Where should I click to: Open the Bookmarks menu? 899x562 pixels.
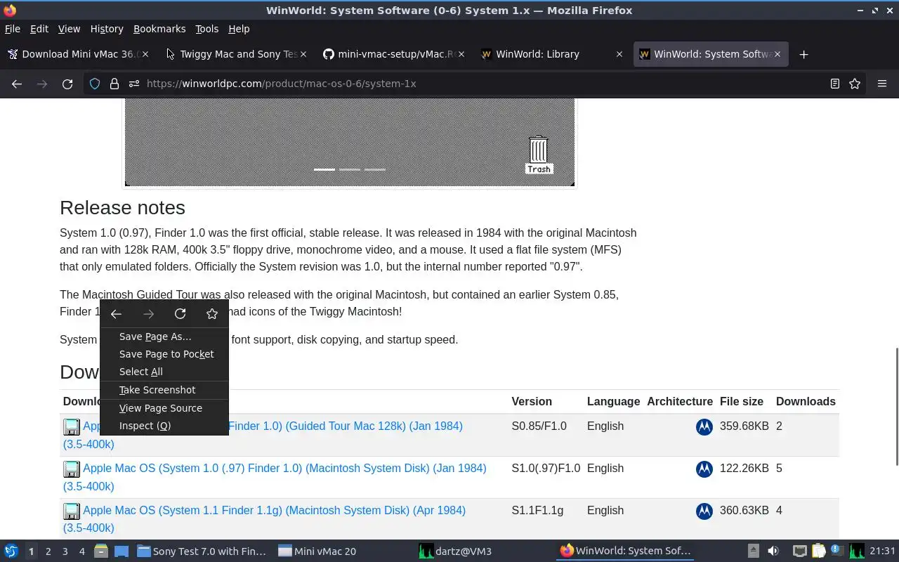click(159, 29)
